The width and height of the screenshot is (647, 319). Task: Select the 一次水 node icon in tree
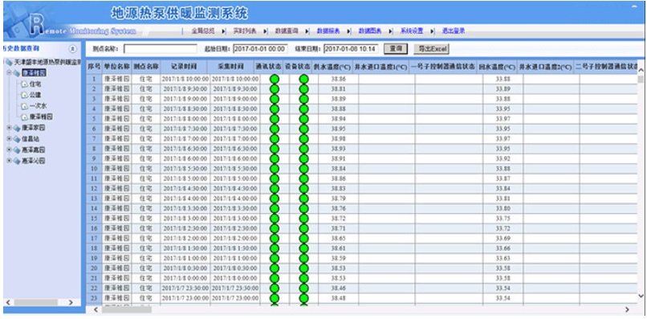click(24, 106)
